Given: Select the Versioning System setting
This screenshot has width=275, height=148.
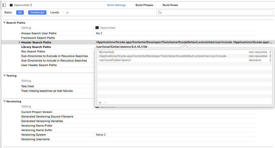Looking at the screenshot, I should 33,135.
